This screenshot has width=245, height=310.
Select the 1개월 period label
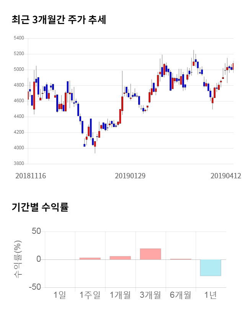[120, 295]
